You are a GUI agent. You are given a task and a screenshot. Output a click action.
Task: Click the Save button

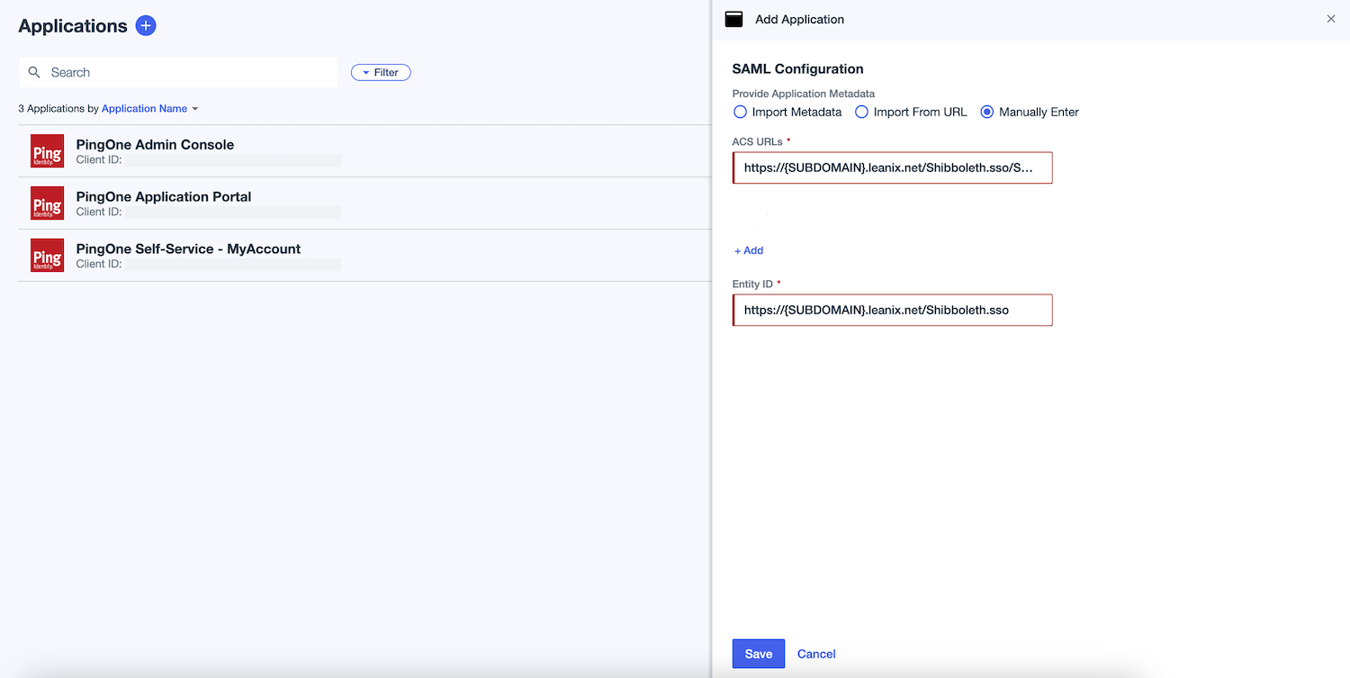point(759,654)
